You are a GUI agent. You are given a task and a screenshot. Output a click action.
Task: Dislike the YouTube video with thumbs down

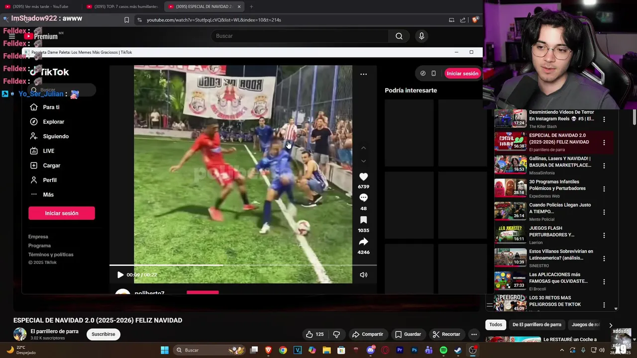point(336,334)
